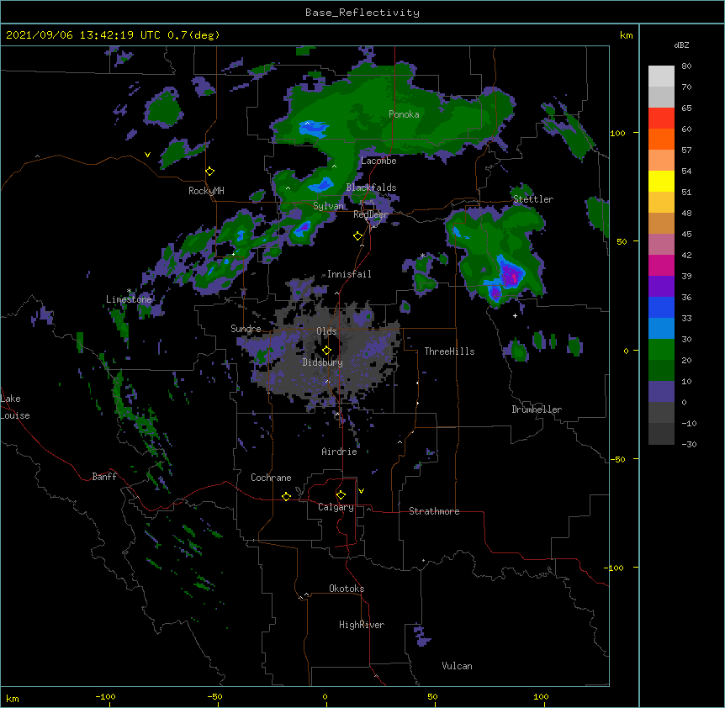Click the dBZ legend heading

point(681,45)
